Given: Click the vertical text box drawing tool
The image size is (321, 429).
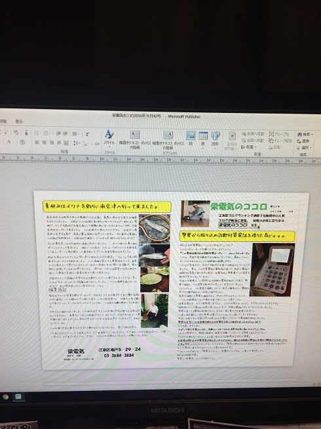Looking at the screenshot, I should (x=168, y=139).
